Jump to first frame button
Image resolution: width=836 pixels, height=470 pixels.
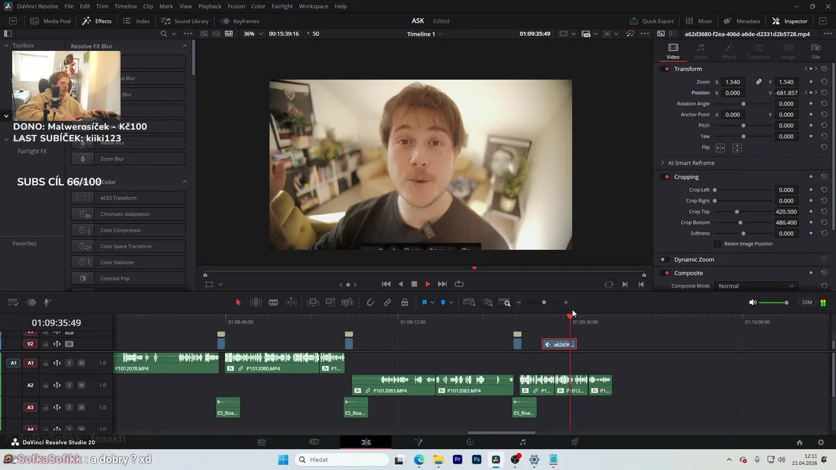(386, 284)
